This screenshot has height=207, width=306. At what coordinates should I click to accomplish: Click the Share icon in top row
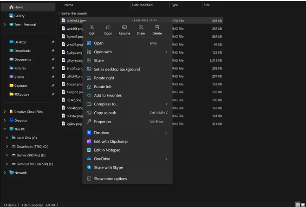click(141, 27)
